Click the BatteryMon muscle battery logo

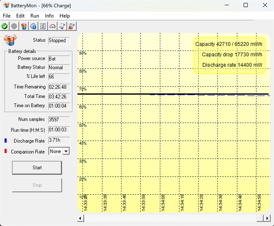(x=10, y=40)
